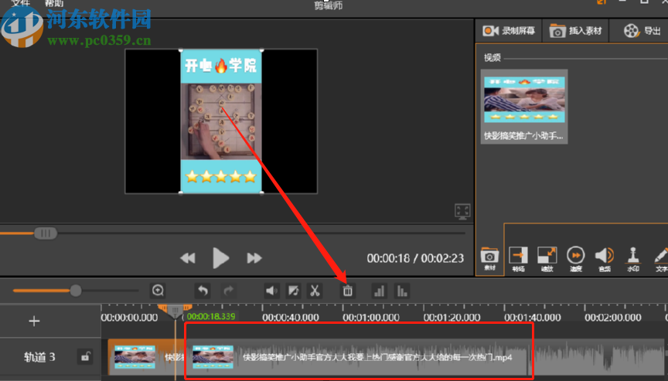The image size is (668, 381).
Task: Open the 转场 transition panel
Action: click(x=517, y=258)
